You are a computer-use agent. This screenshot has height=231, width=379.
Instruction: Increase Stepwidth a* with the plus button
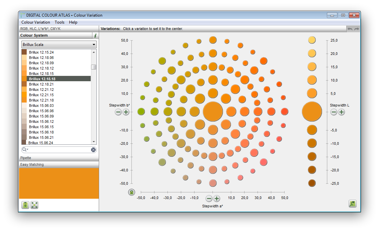coord(217,198)
